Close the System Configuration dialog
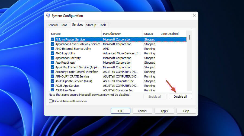The height and width of the screenshot is (136, 244). (x=194, y=16)
